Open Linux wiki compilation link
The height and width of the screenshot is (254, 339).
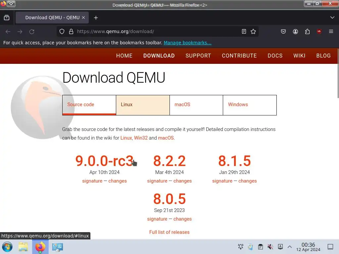point(126,138)
